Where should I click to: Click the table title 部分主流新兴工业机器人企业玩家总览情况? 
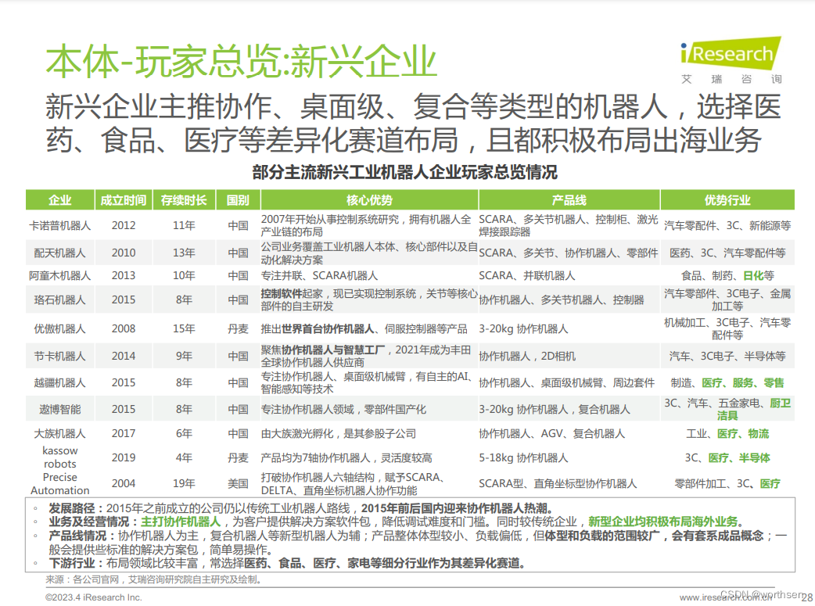pyautogui.click(x=405, y=172)
